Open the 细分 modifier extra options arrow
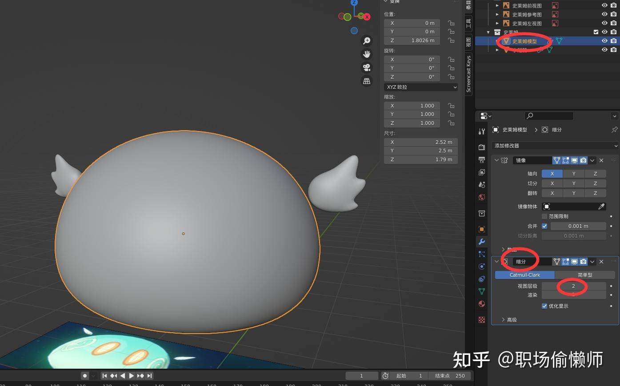Image resolution: width=620 pixels, height=386 pixels. (592, 262)
